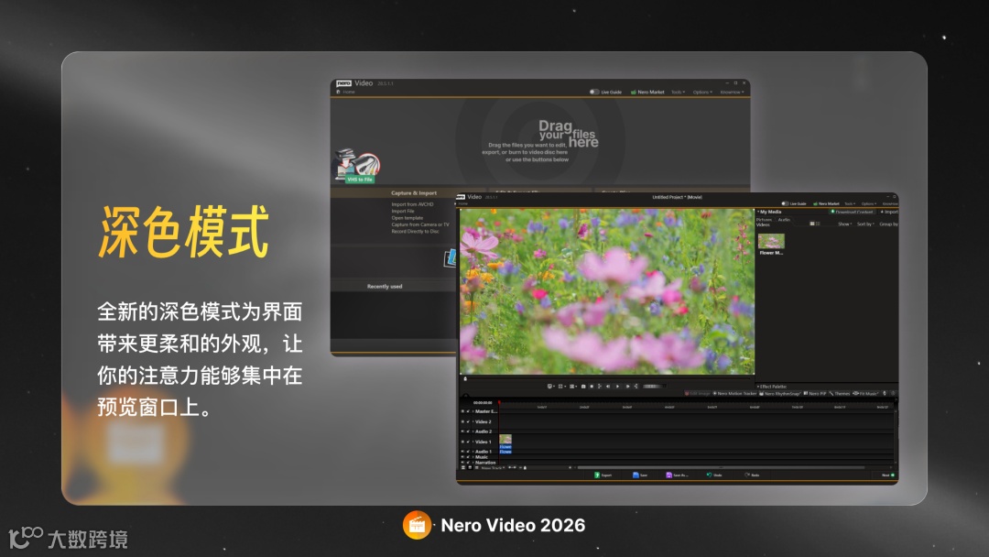The width and height of the screenshot is (989, 557).
Task: Toggle the Music track enable icon
Action: [463, 457]
